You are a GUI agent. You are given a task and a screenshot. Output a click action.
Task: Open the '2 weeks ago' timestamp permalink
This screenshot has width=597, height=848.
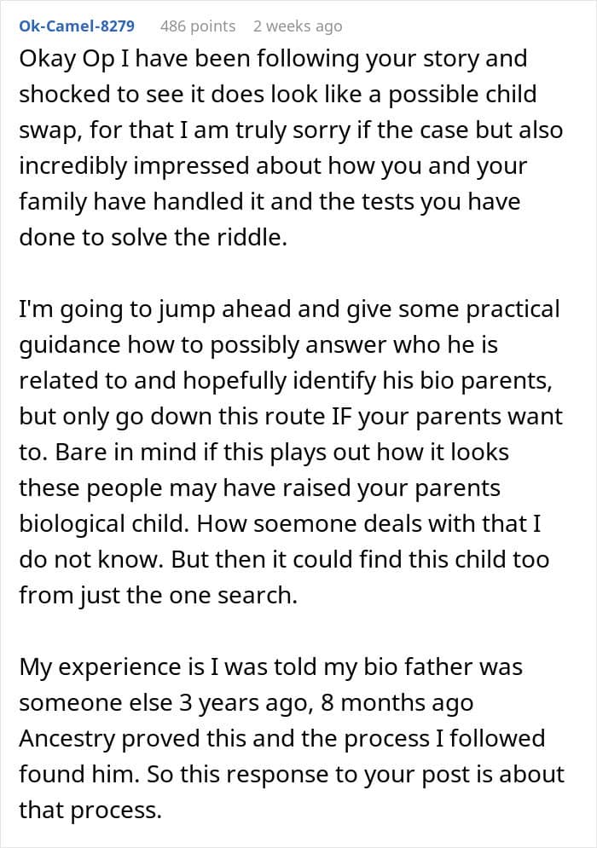click(x=298, y=26)
